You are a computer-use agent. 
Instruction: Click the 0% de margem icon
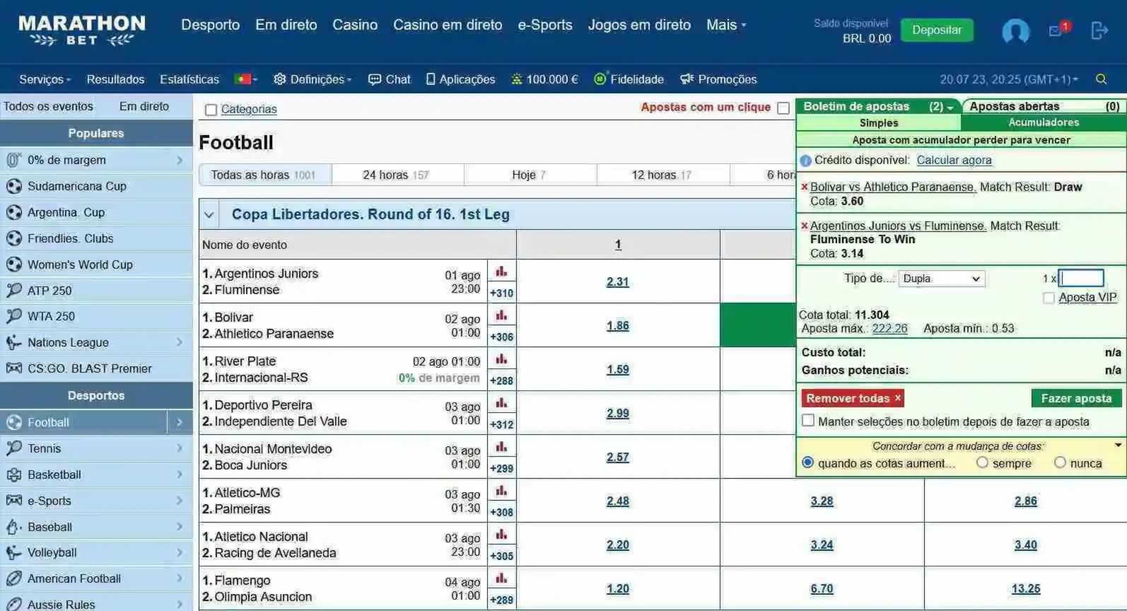click(x=14, y=160)
